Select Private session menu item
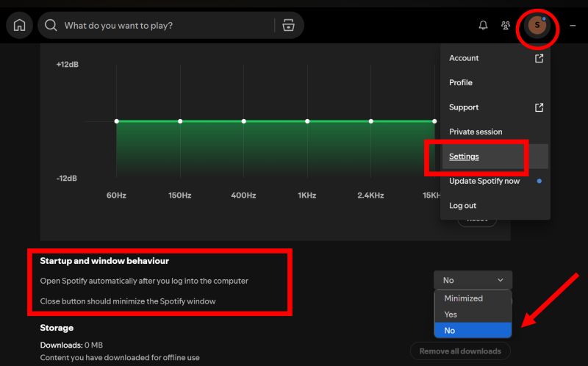 tap(476, 132)
